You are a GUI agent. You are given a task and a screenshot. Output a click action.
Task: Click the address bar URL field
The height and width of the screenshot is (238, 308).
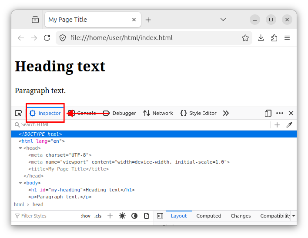[x=154, y=38]
